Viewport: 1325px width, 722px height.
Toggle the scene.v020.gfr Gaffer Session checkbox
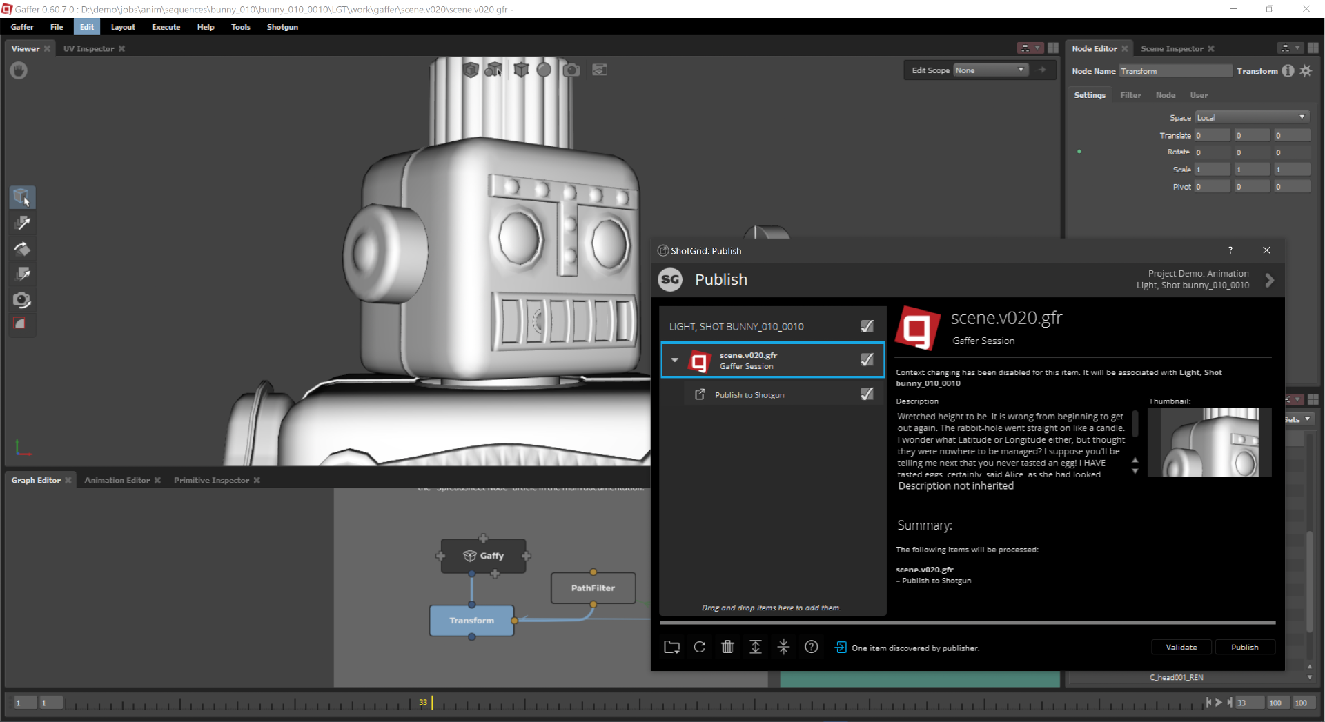coord(867,359)
